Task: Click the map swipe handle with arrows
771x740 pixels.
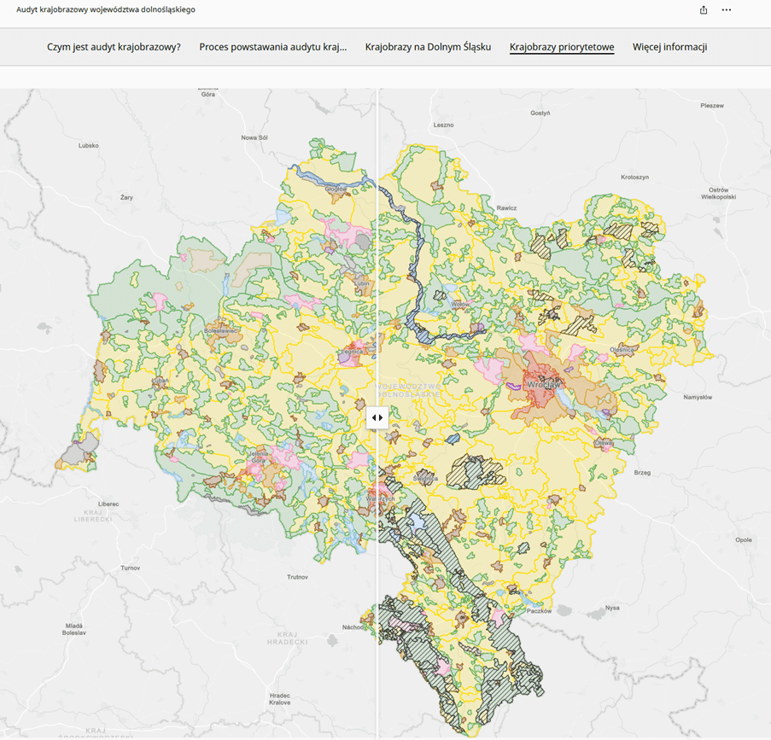Action: tap(377, 418)
